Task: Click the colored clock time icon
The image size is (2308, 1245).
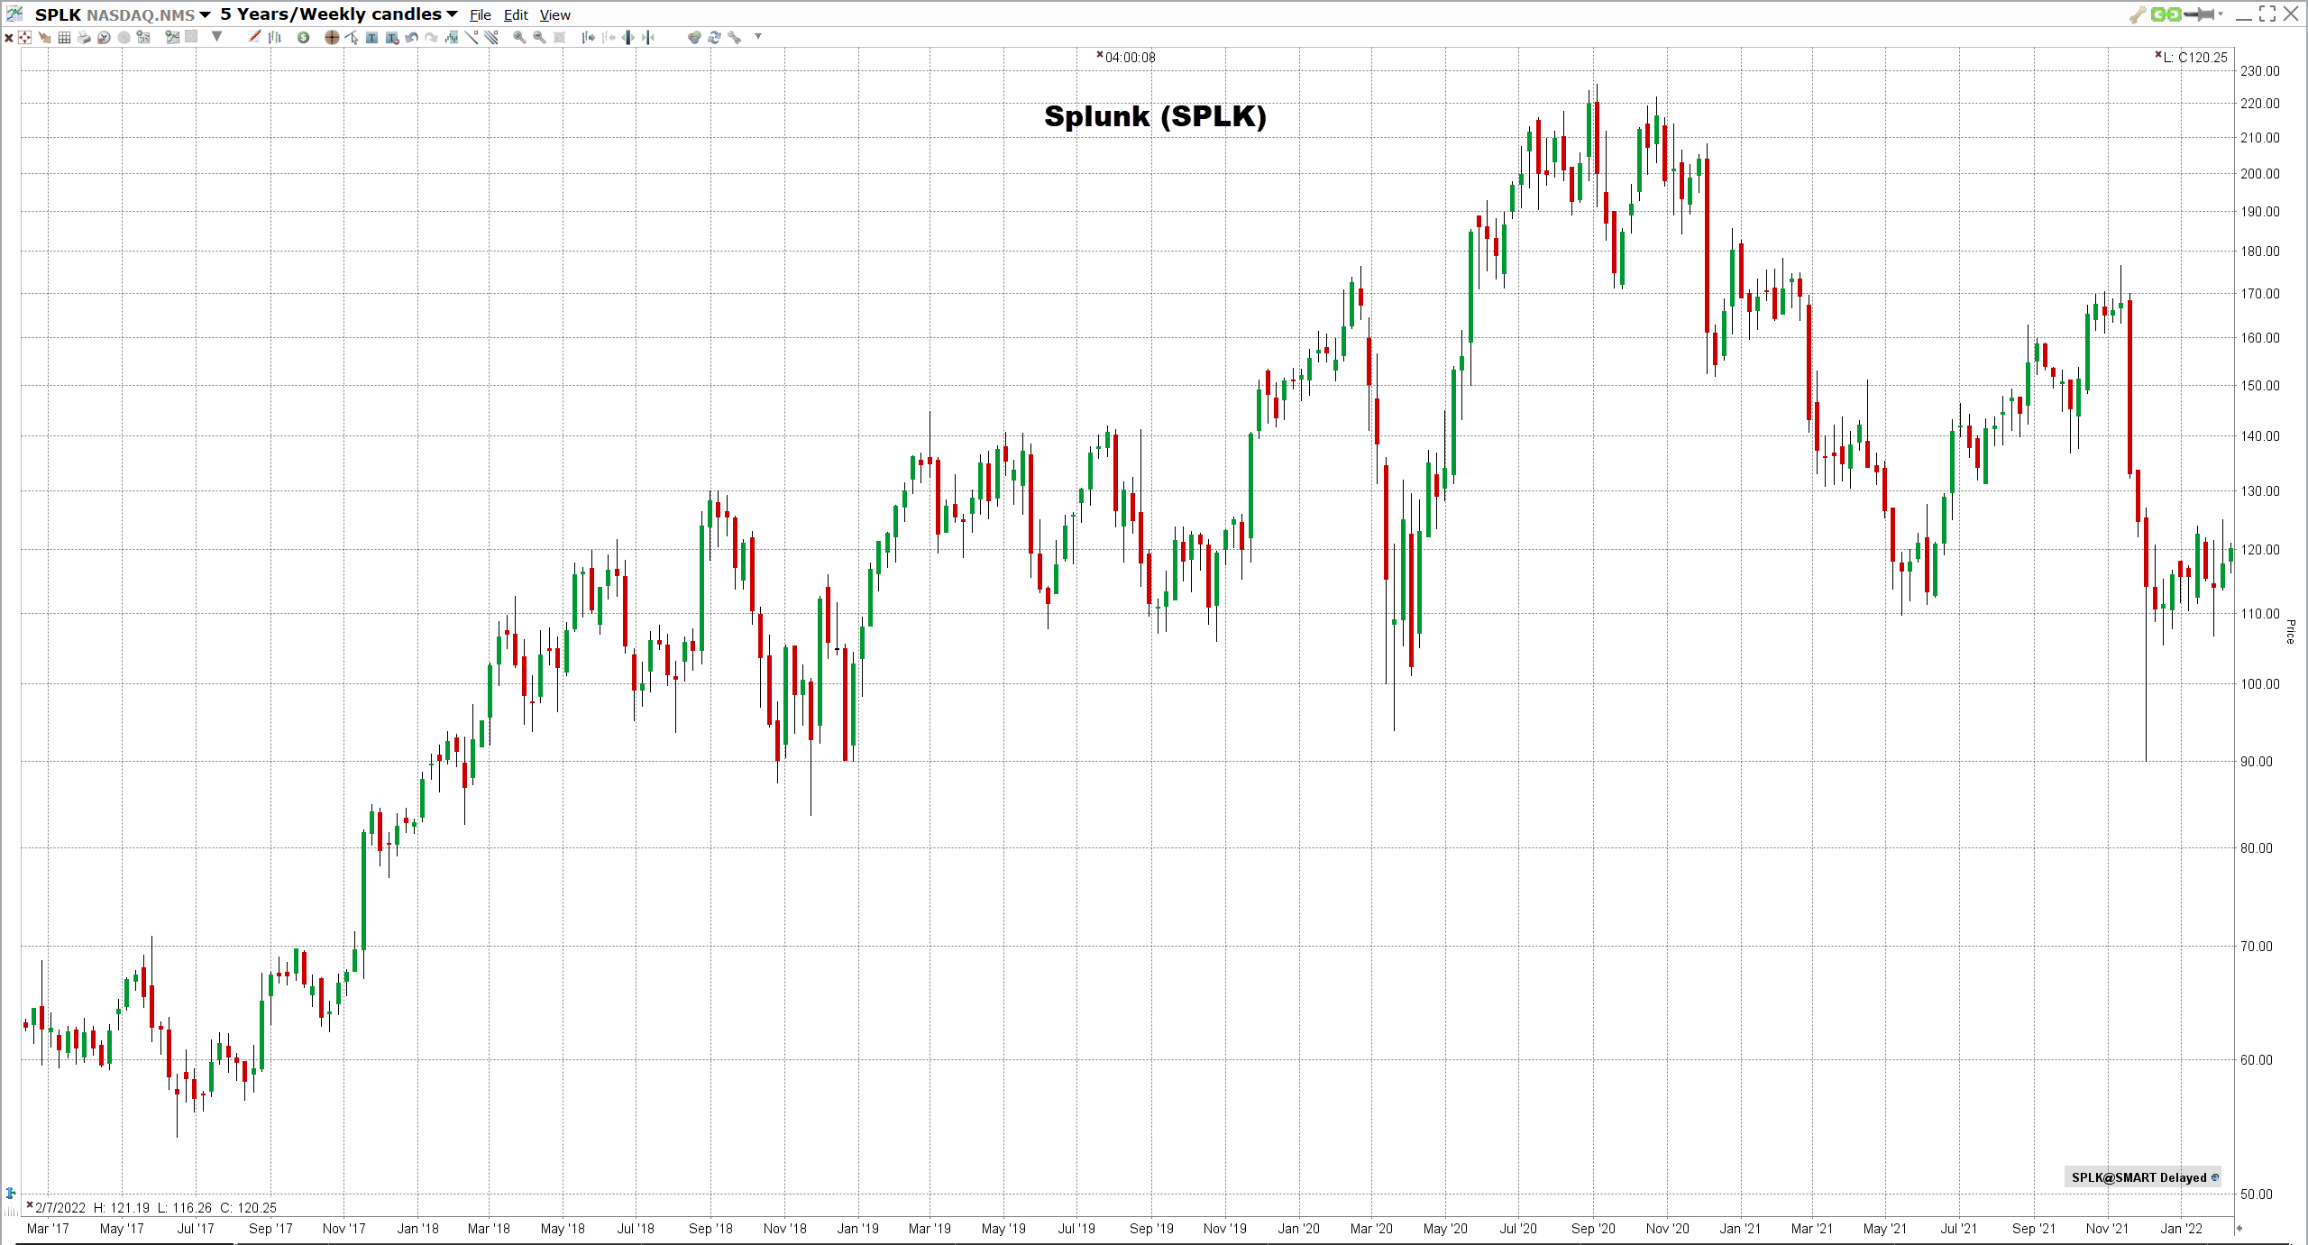Action: tap(104, 37)
